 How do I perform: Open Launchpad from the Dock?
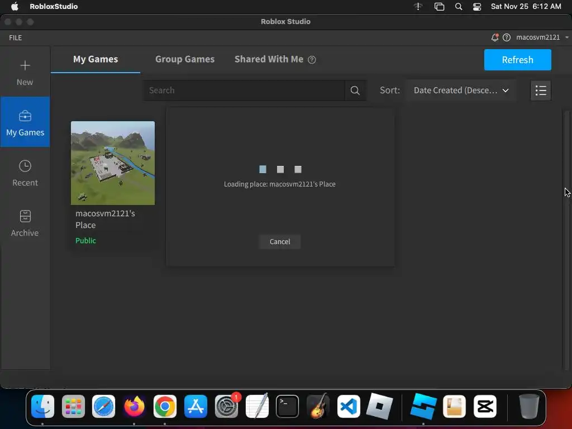click(x=73, y=406)
